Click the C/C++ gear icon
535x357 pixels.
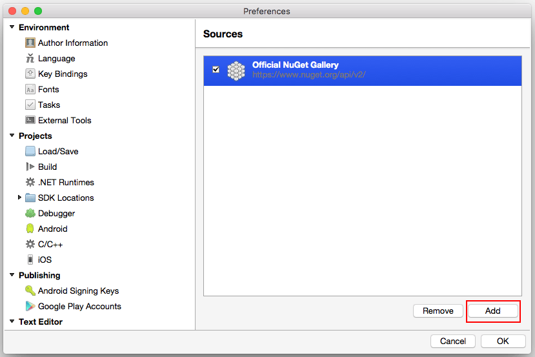pyautogui.click(x=30, y=244)
